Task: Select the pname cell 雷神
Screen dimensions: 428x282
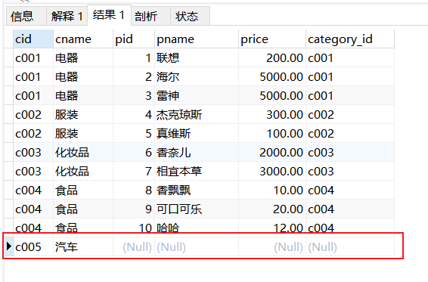Action: [x=197, y=95]
